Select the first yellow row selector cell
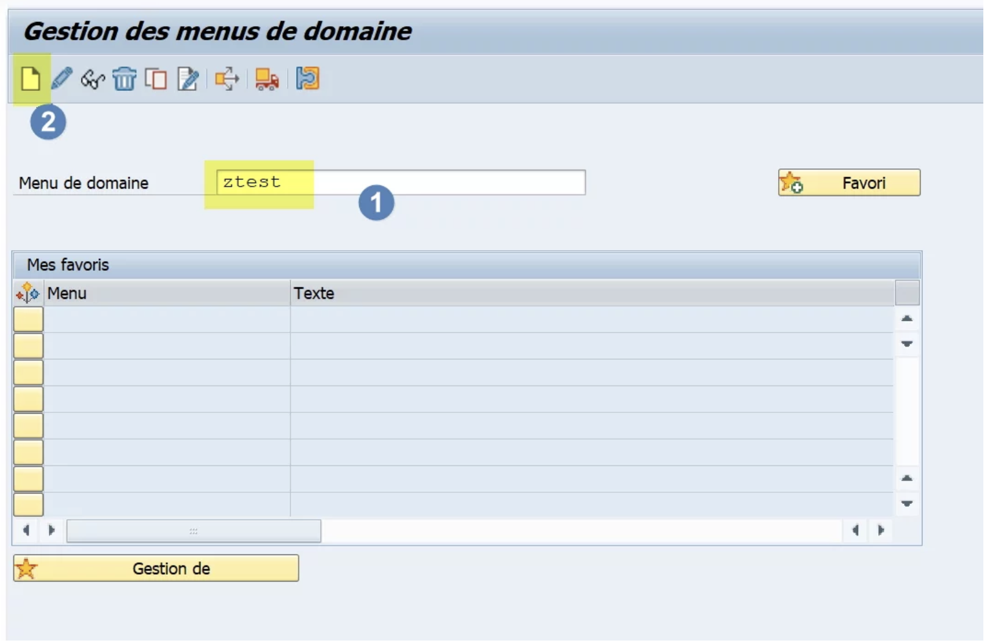The width and height of the screenshot is (987, 643). pos(27,319)
